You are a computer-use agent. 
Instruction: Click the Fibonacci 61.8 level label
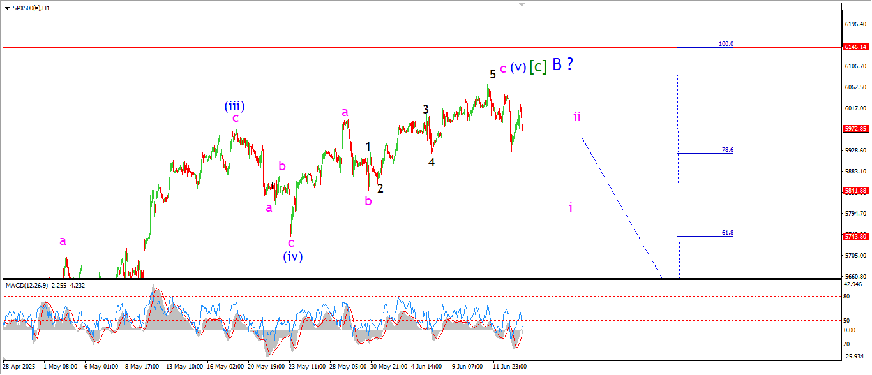(727, 233)
